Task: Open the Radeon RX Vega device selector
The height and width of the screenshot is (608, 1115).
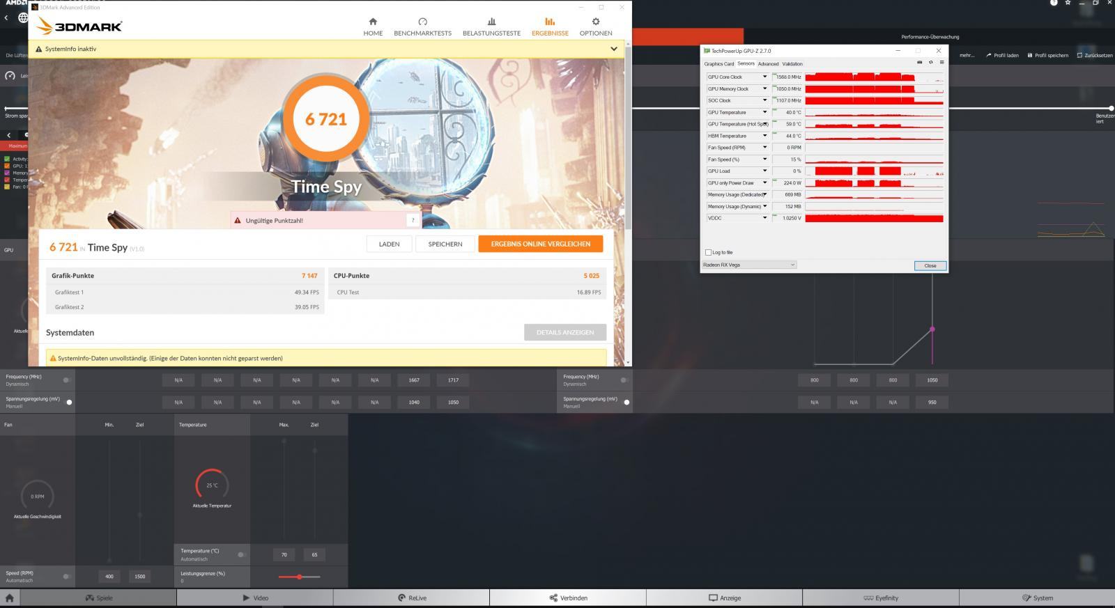Action: tap(749, 265)
